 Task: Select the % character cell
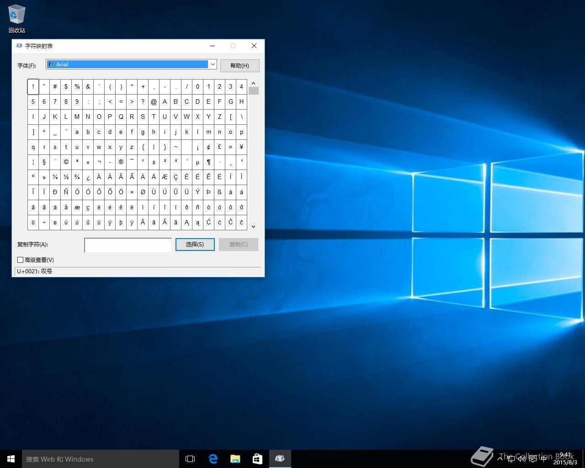click(x=77, y=86)
